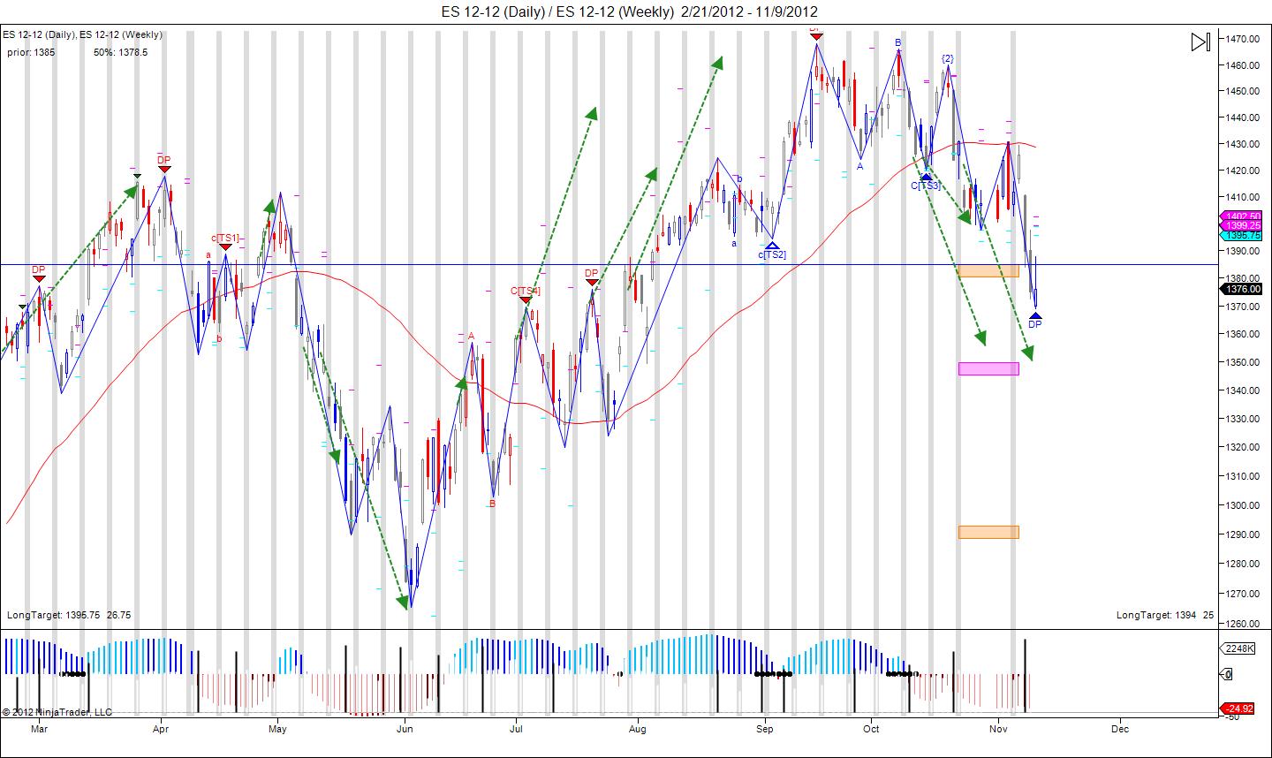1272x758 pixels.
Task: Click the Nov label on the time axis
Action: click(x=999, y=730)
